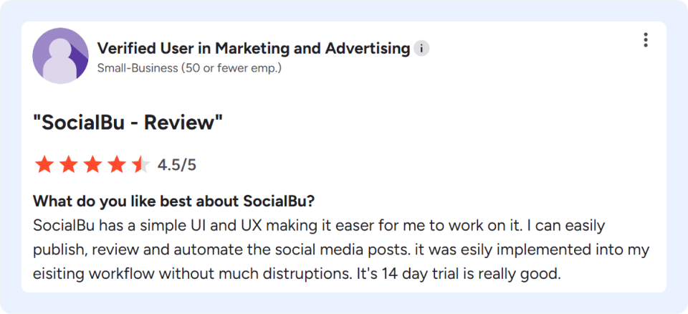Click the info icon beside Advertising
Viewport: 688px width, 314px height.
(421, 49)
